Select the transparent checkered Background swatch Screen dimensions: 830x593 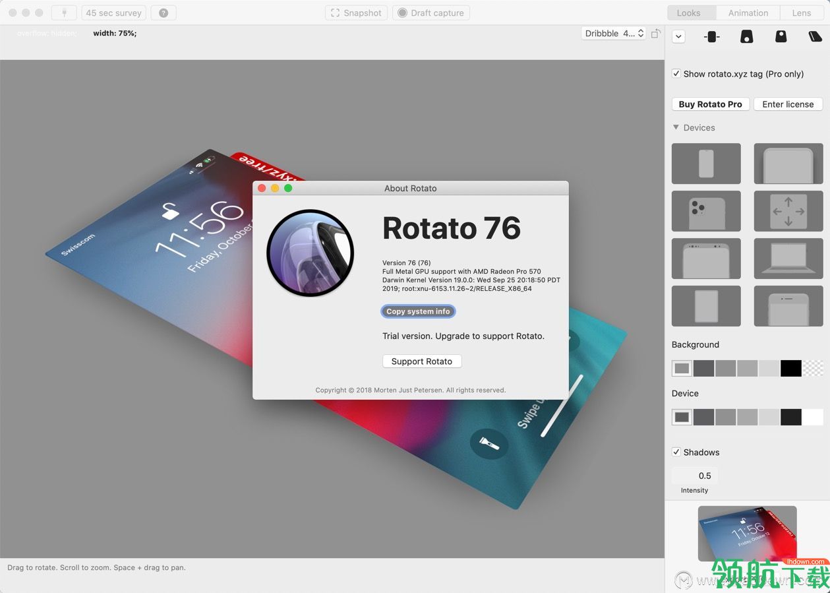coord(813,368)
